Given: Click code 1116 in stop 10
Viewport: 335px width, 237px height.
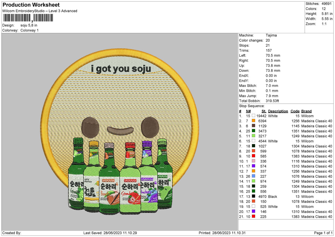Looking at the screenshot, I should click(295, 161).
